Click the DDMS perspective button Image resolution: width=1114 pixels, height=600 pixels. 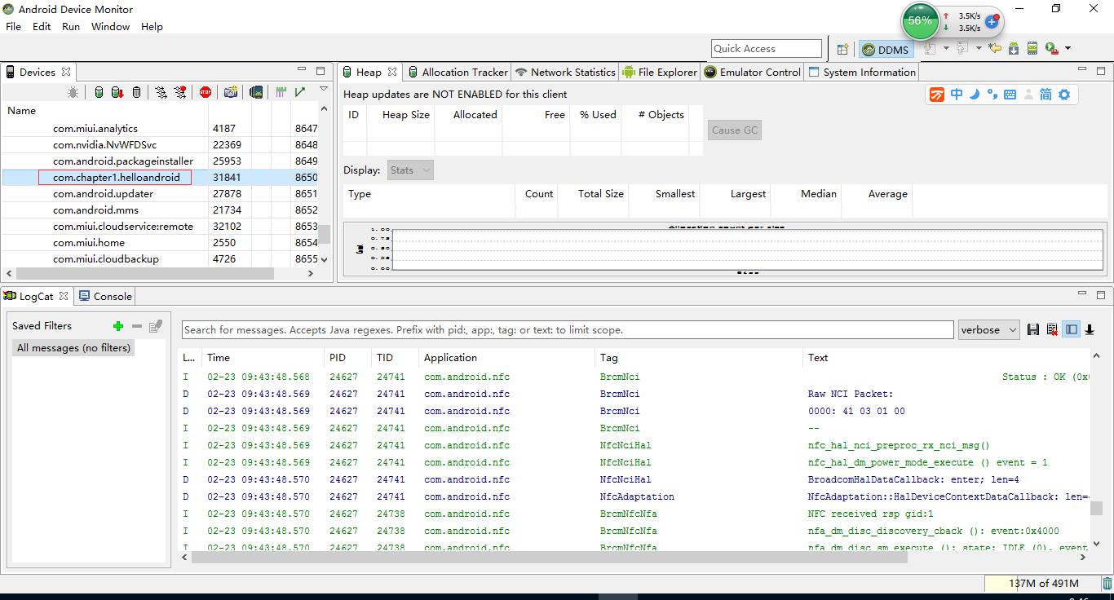click(886, 50)
